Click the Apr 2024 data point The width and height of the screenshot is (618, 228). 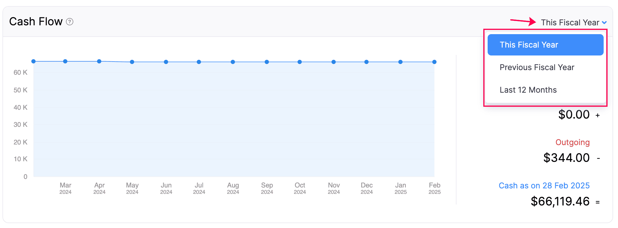click(99, 61)
